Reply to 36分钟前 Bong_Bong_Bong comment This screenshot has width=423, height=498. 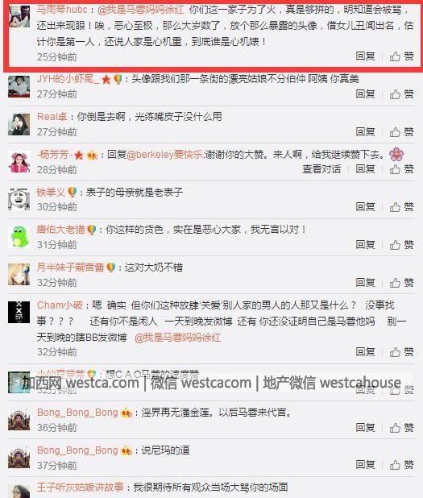365,428
